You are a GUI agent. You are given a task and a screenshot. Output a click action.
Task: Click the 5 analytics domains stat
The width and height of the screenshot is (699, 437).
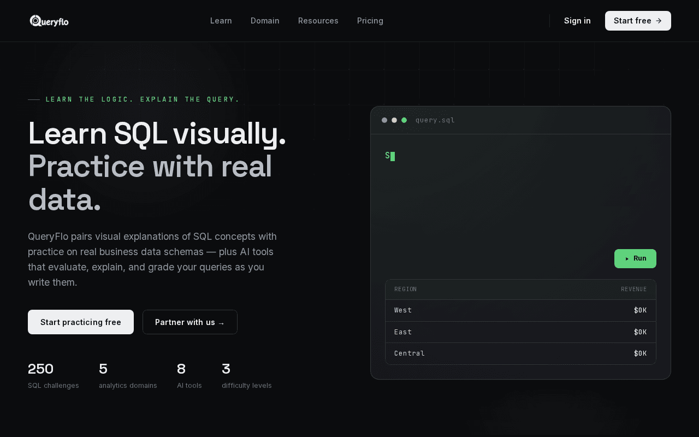128,376
